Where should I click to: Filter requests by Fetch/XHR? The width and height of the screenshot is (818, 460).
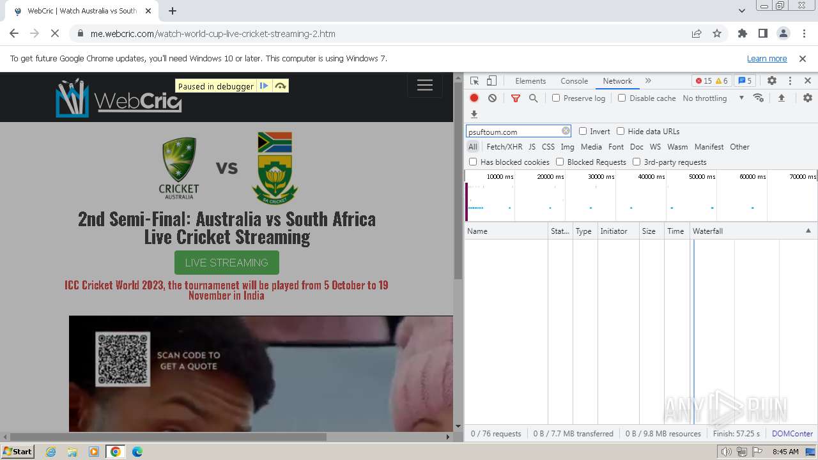504,146
